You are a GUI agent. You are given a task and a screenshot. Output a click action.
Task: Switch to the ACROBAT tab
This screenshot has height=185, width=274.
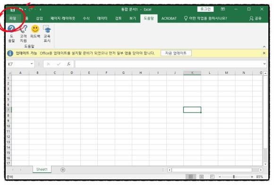tap(169, 18)
